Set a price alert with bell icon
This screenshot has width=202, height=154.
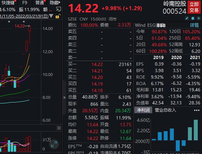click(x=193, y=18)
